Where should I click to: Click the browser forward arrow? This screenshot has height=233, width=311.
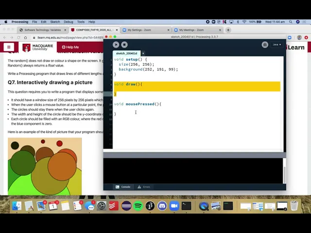click(12, 37)
